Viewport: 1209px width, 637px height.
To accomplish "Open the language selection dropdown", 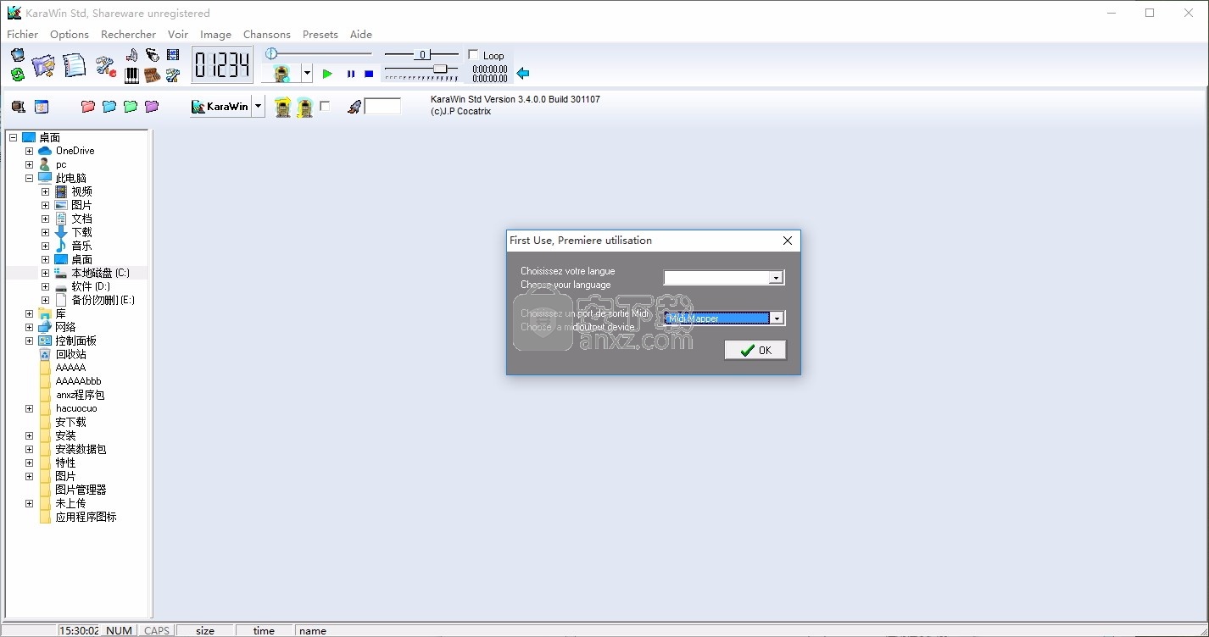I will tap(776, 278).
